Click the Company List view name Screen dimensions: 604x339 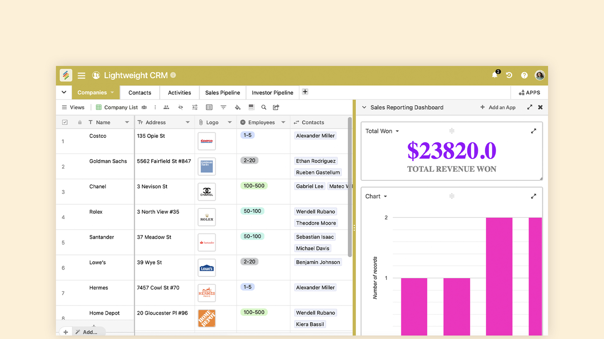pos(121,108)
